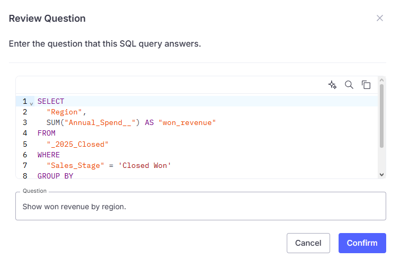Click the SQL editor scrollbar thumb
401x268 pixels.
[x=381, y=116]
